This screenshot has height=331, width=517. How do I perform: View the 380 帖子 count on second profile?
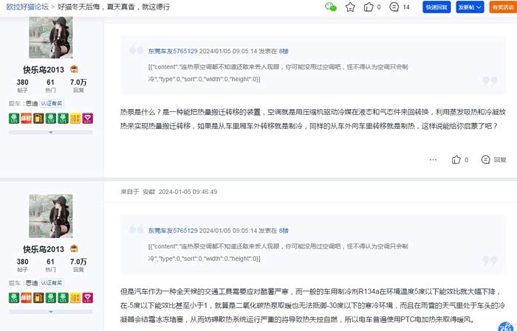tap(23, 265)
